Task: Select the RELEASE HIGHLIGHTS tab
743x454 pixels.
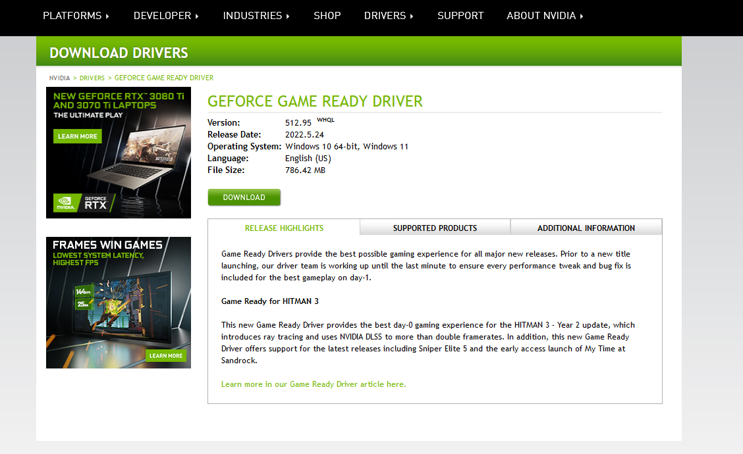Action: pyautogui.click(x=284, y=227)
